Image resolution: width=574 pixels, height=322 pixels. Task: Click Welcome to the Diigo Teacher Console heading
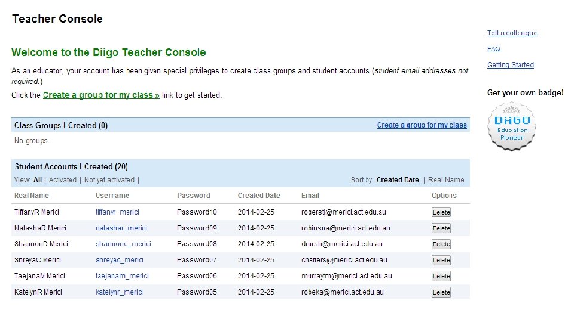108,52
